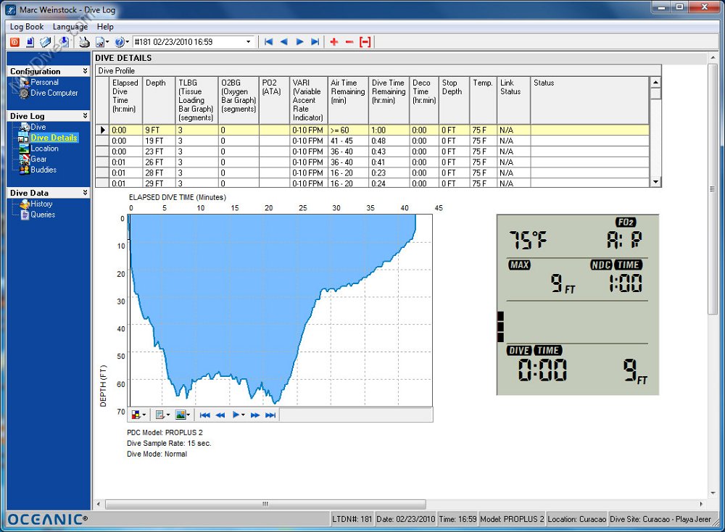The width and height of the screenshot is (725, 532).
Task: Jump to the last dive record in the top toolbar
Action: click(315, 42)
